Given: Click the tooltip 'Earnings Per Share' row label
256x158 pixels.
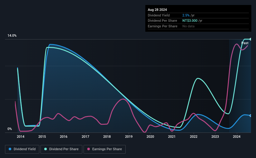Looking at the screenshot, I should pyautogui.click(x=163, y=26).
